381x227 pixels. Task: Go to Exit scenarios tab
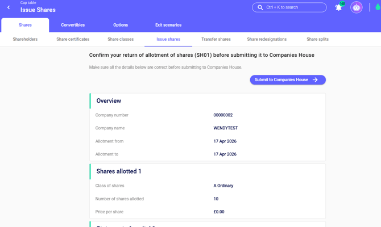coord(168,25)
